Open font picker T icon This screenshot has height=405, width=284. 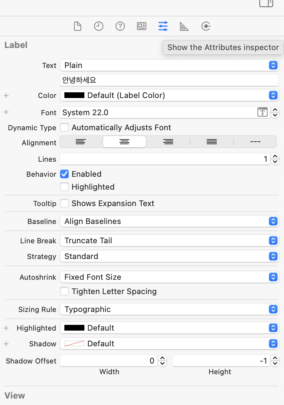(x=262, y=112)
